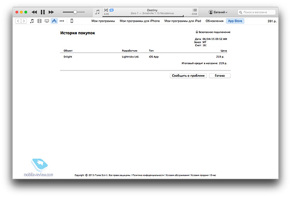Switch to Мои программы tab
The height and width of the screenshot is (197, 291).
coord(103,21)
